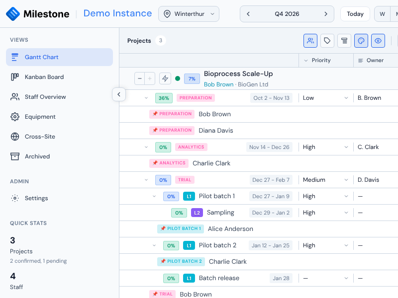The width and height of the screenshot is (398, 298).
Task: Click pinned PREPARATION tag for Diana Davis
Action: click(172, 130)
